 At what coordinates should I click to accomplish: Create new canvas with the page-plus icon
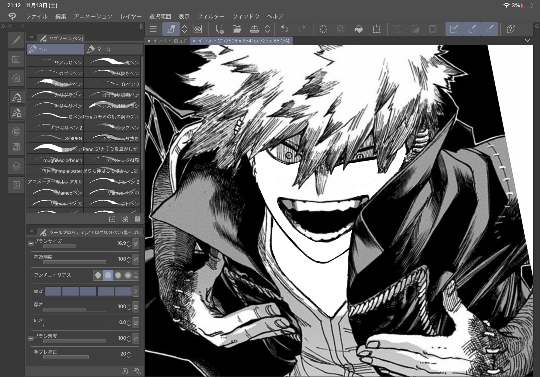coord(220,29)
